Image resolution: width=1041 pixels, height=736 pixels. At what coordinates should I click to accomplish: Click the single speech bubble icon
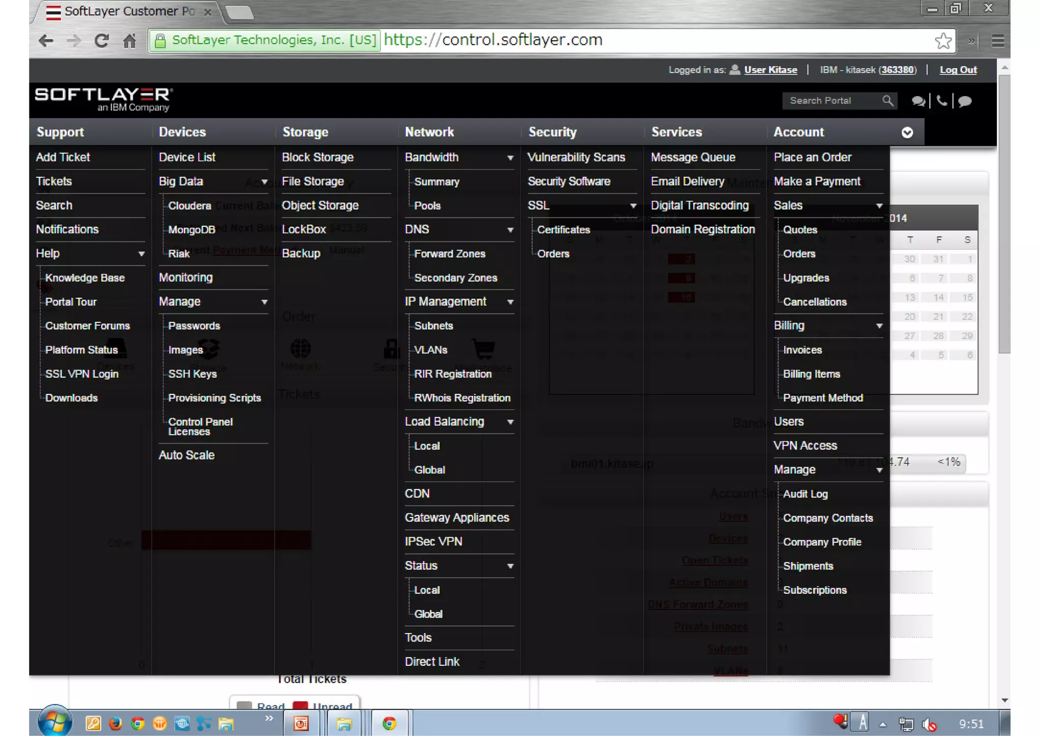pos(965,101)
